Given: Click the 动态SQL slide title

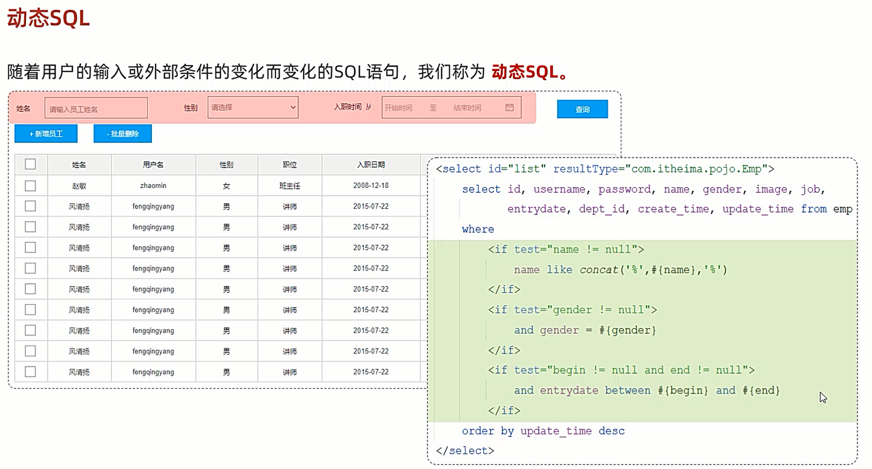Looking at the screenshot, I should 49,18.
